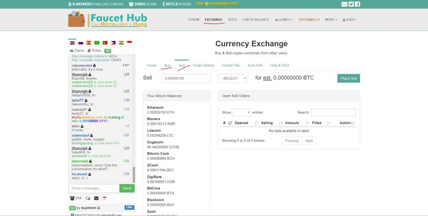Image resolution: width=428 pixels, height=216 pixels.
Task: Select the Russian flag chat room
Action: click(x=81, y=43)
